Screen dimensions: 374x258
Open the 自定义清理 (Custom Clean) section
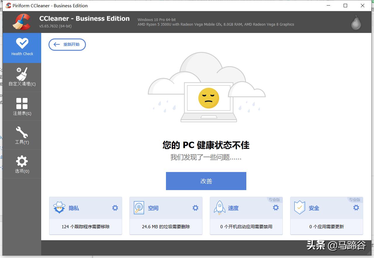pos(22,77)
